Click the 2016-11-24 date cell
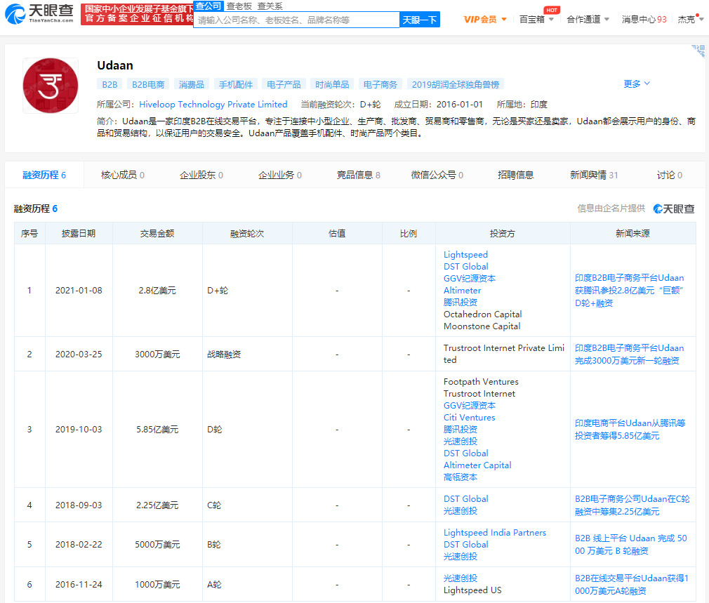This screenshot has height=603, width=709. pyautogui.click(x=79, y=585)
